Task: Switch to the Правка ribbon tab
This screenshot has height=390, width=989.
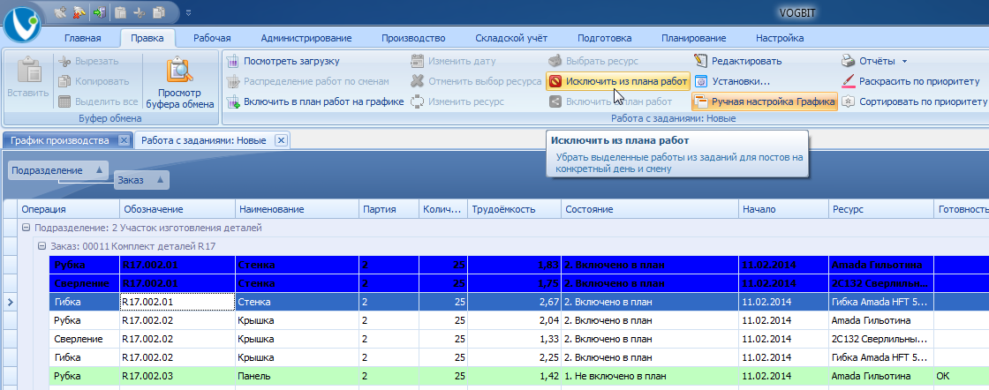Action: (x=147, y=38)
